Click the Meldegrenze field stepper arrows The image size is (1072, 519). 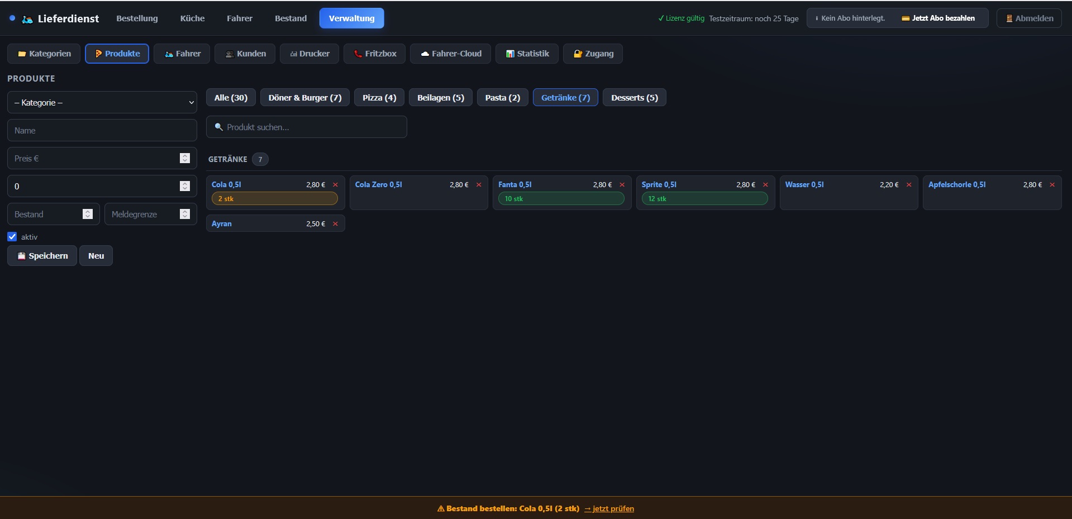[185, 214]
